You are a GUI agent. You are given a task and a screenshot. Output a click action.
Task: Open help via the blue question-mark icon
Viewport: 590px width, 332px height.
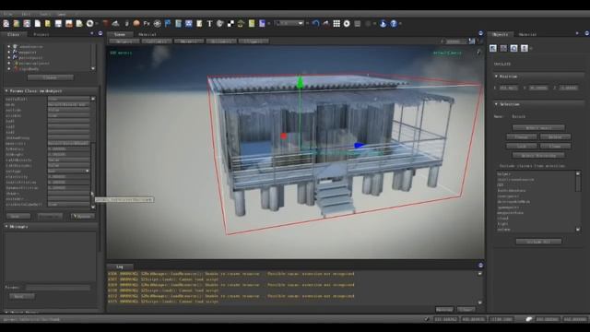click(394, 23)
